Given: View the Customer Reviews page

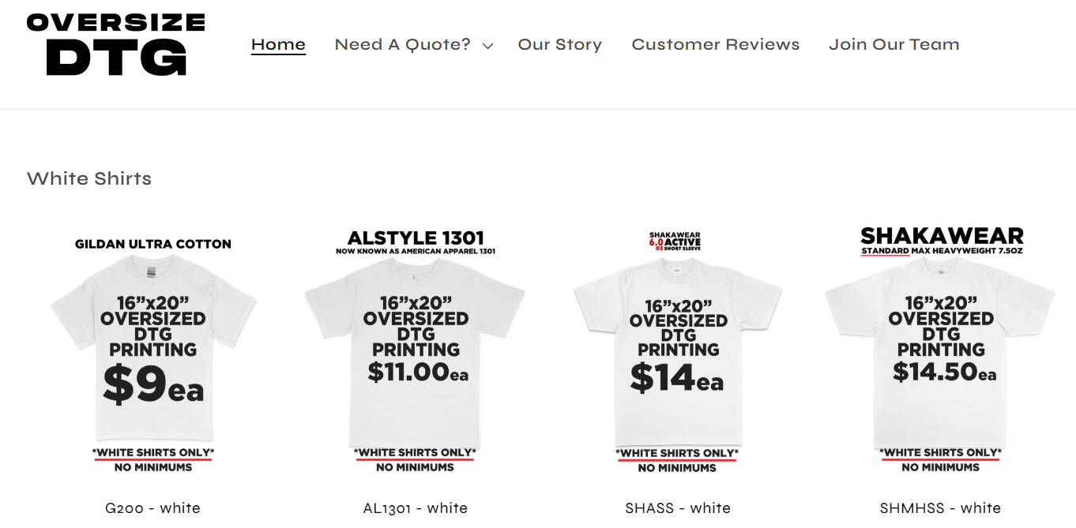Looking at the screenshot, I should click(x=715, y=45).
